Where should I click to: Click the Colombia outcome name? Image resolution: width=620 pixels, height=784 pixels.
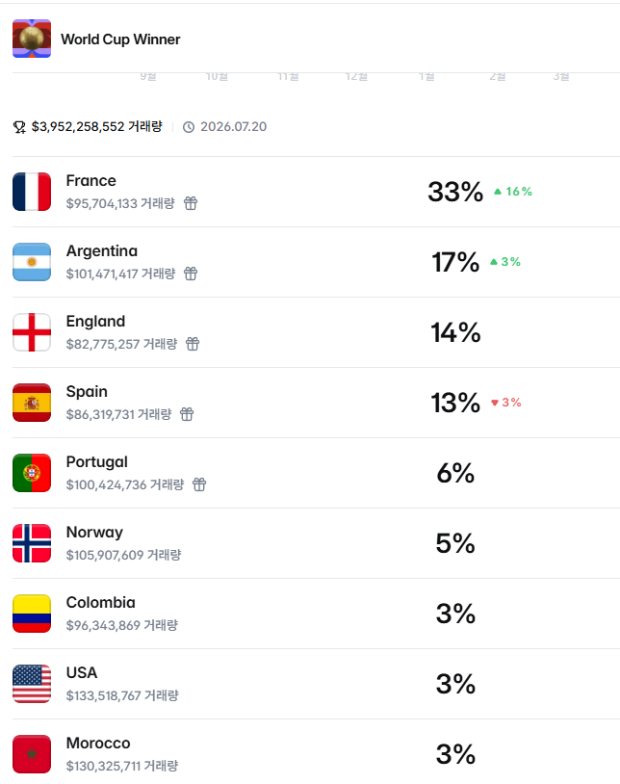(x=100, y=603)
